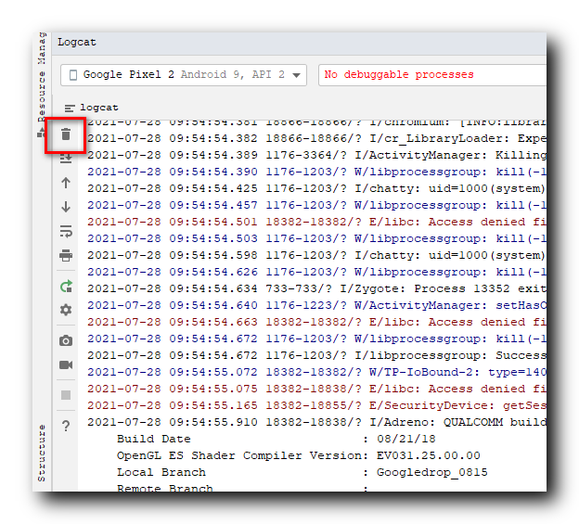Click the I/chatty line at 09:54:54.425

click(x=316, y=188)
